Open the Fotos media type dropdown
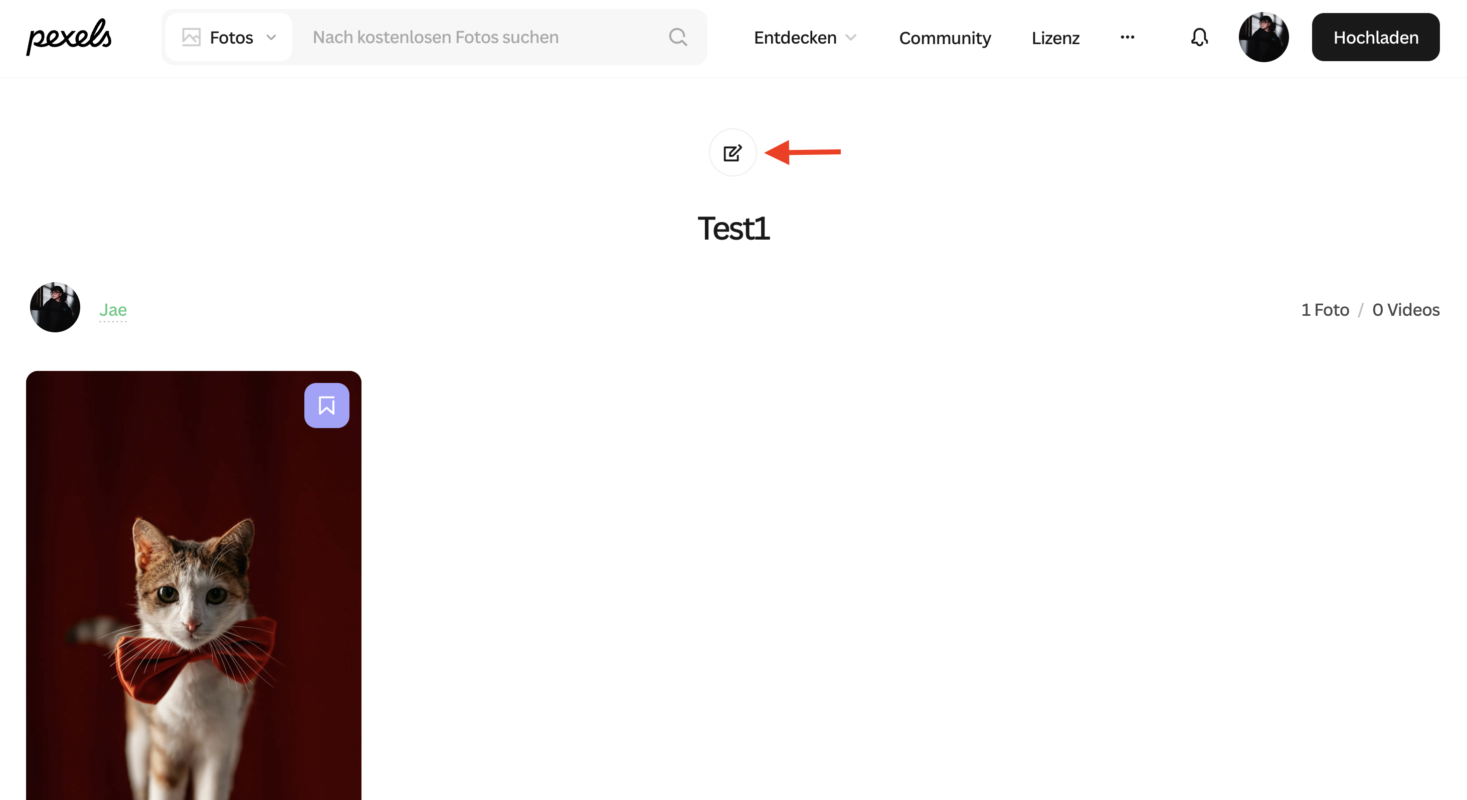The height and width of the screenshot is (800, 1467). [x=230, y=38]
